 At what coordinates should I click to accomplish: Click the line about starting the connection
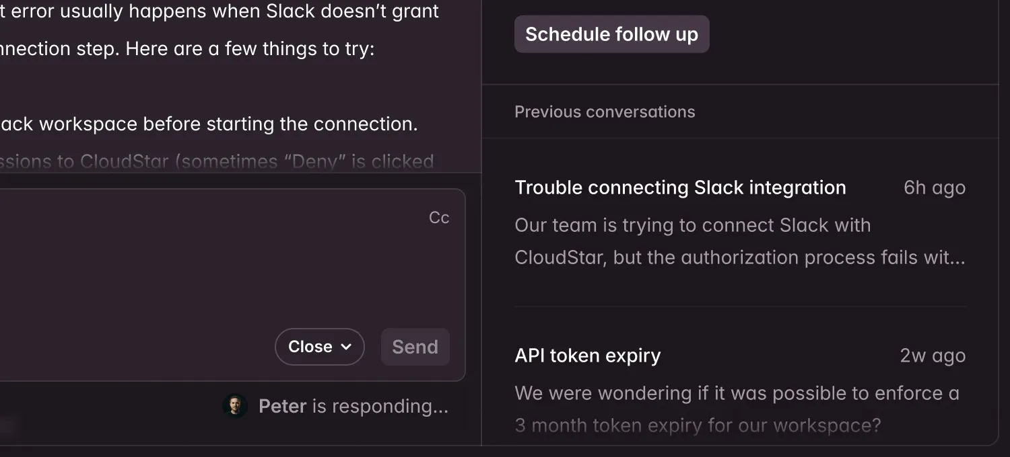[x=209, y=124]
